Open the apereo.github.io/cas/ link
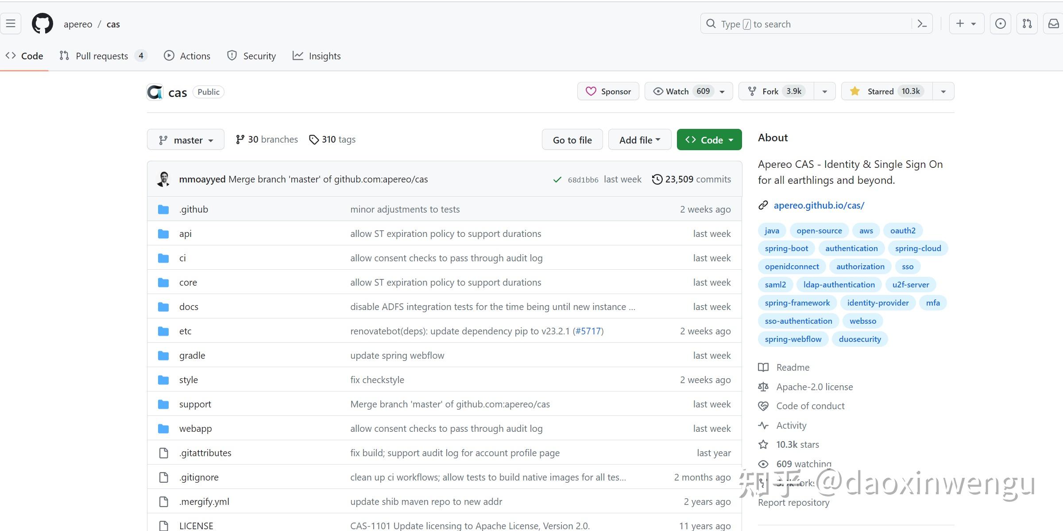The height and width of the screenshot is (531, 1063). click(819, 205)
